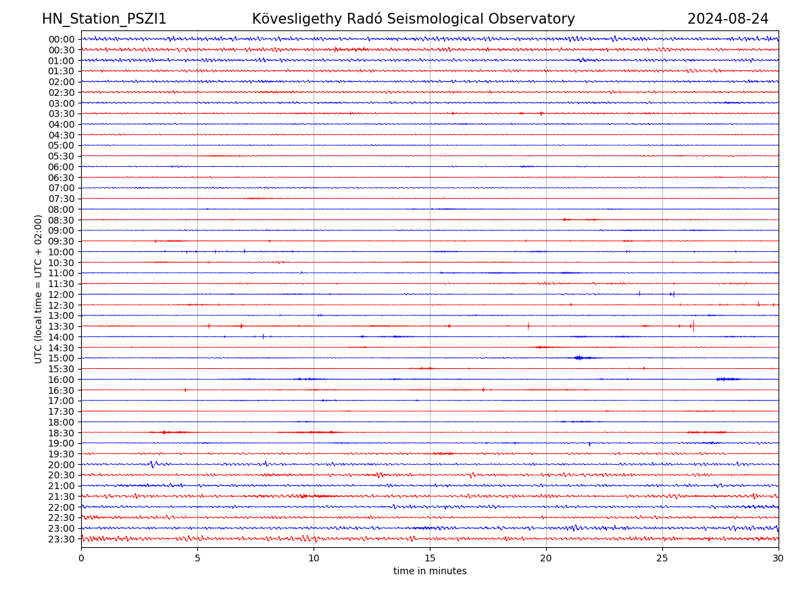
Task: Select the 13:30 trace time label
Action: coord(61,326)
